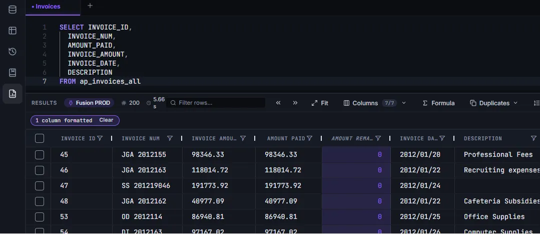The height and width of the screenshot is (234, 540).
Task: Select the checkbox for invoice 47
Action: pyautogui.click(x=40, y=186)
